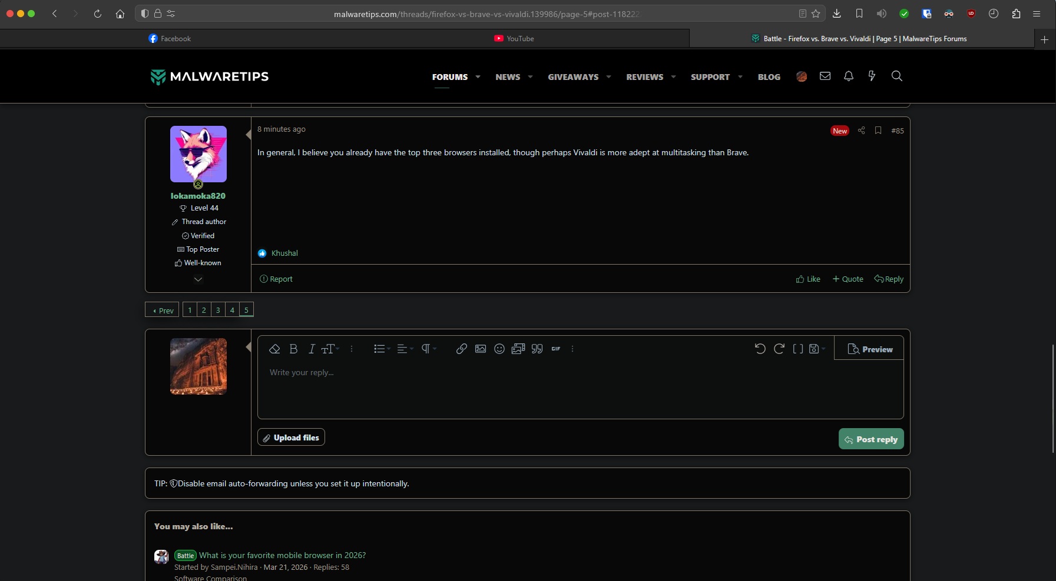Bookmark post #85 with the bookmark icon
The width and height of the screenshot is (1056, 581).
pyautogui.click(x=878, y=131)
